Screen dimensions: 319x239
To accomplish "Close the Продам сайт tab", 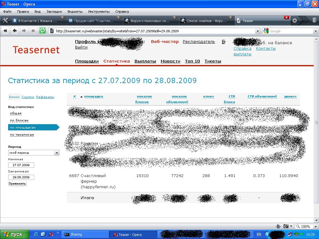I will (118, 17).
